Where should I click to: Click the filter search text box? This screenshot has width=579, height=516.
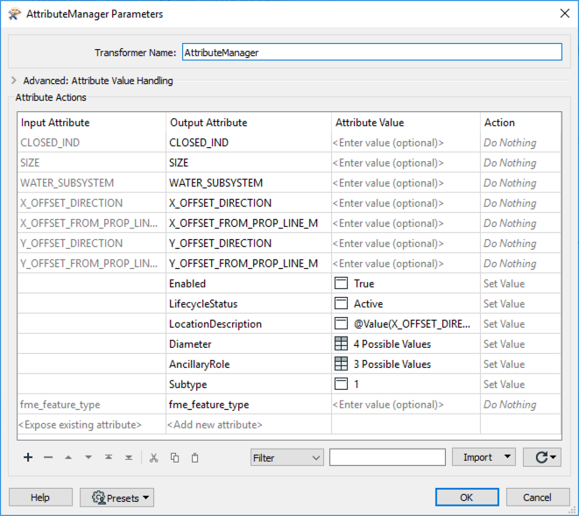pos(387,457)
